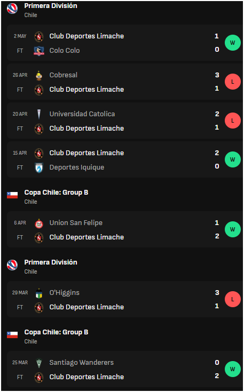This screenshot has height=392, width=244.
Task: Open the second Primera División heading
Action: 51,262
